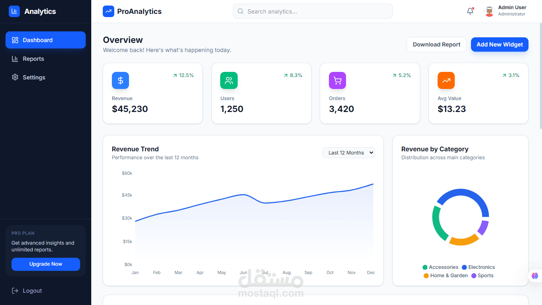Switch to the Dashboard tab
Screen dimensions: 542x305
pyautogui.click(x=38, y=40)
